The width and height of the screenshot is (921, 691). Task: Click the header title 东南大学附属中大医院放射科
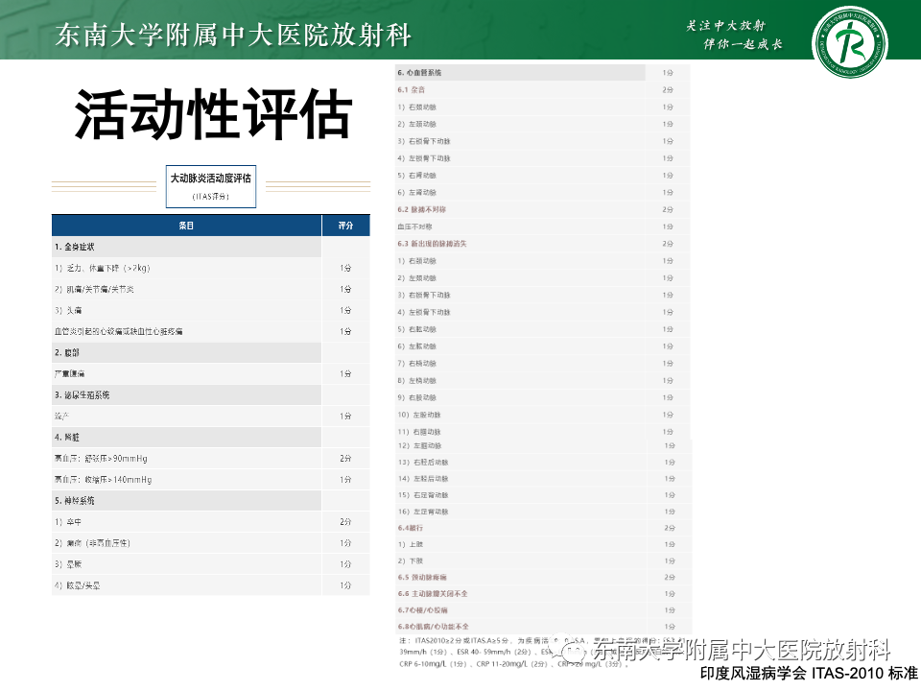click(x=233, y=35)
